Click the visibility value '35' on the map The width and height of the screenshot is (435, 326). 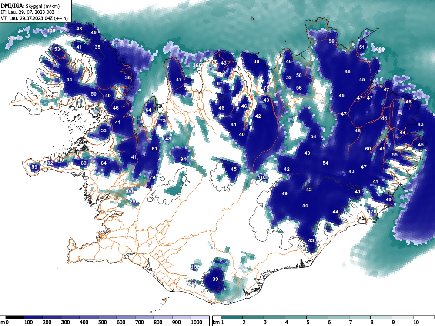point(97,47)
